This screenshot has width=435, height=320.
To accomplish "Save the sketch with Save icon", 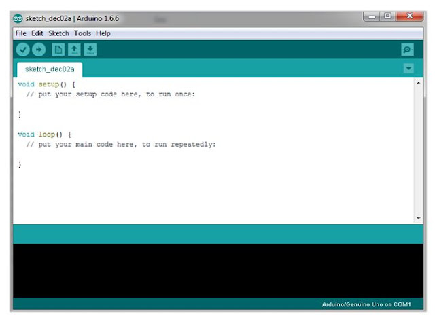I will click(x=90, y=50).
